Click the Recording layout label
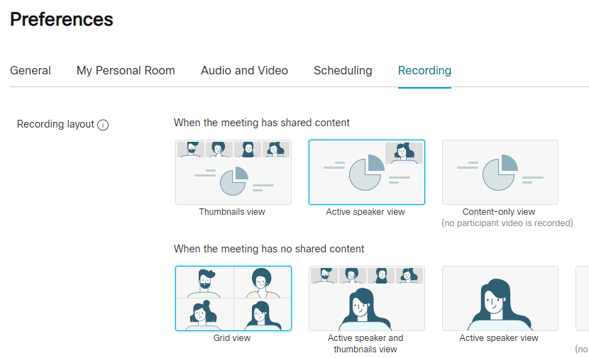The height and width of the screenshot is (358, 589). point(55,124)
